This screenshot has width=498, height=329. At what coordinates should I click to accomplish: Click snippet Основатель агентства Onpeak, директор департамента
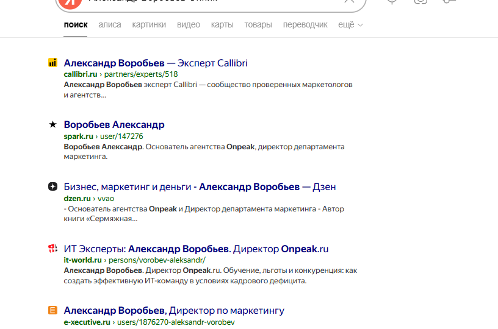point(245,147)
